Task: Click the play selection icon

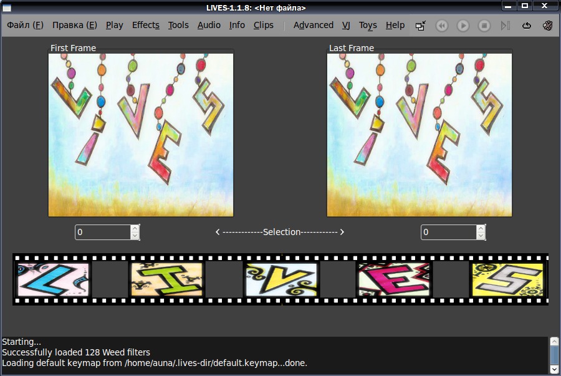Action: [505, 26]
